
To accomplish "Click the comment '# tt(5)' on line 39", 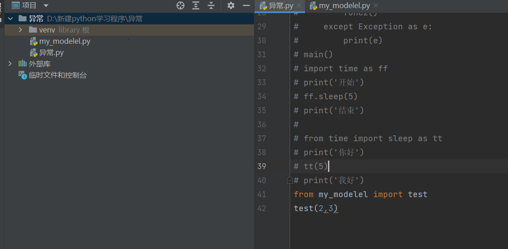I will pos(311,166).
